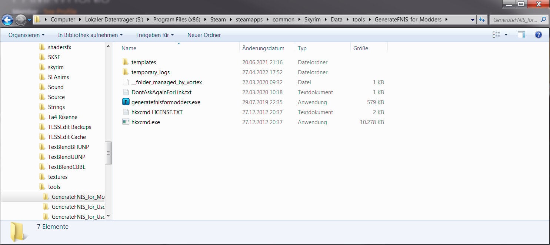
Task: Select the highlighted GenerateFNIS_for_Mo tree folder
Action: pyautogui.click(x=74, y=197)
